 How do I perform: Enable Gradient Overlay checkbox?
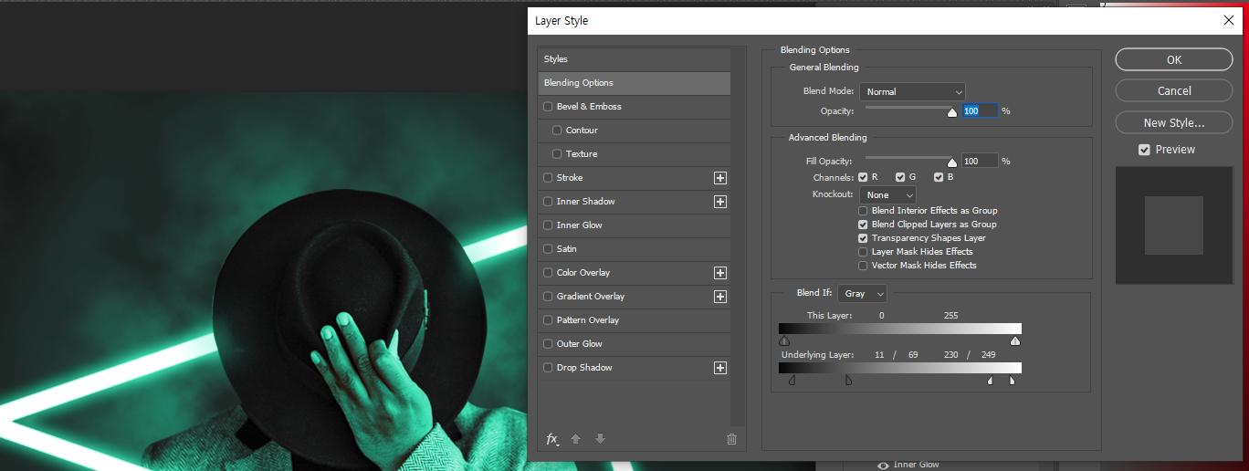548,297
